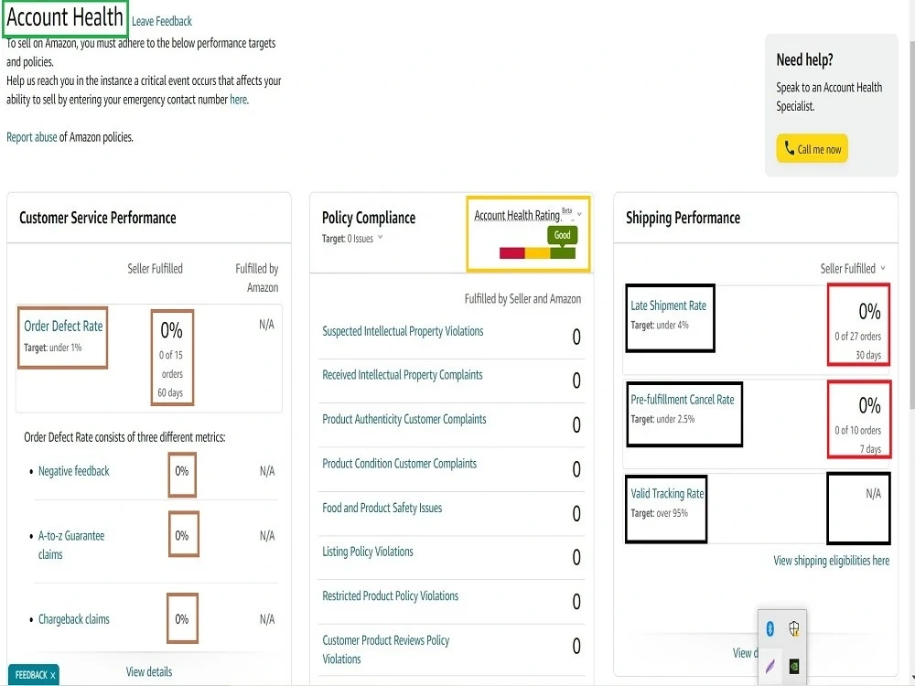The image size is (915, 686).
Task: Click the Listing Policy Violations count 0
Action: tap(576, 557)
